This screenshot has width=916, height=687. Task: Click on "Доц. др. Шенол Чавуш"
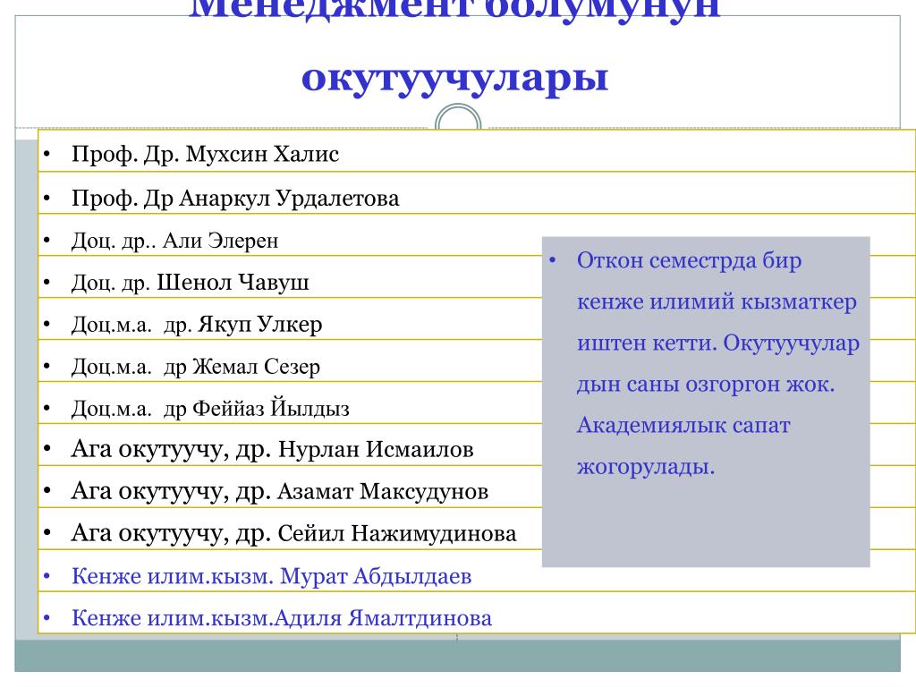[x=190, y=283]
